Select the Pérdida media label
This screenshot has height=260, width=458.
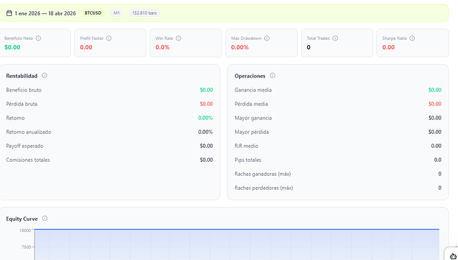point(251,104)
